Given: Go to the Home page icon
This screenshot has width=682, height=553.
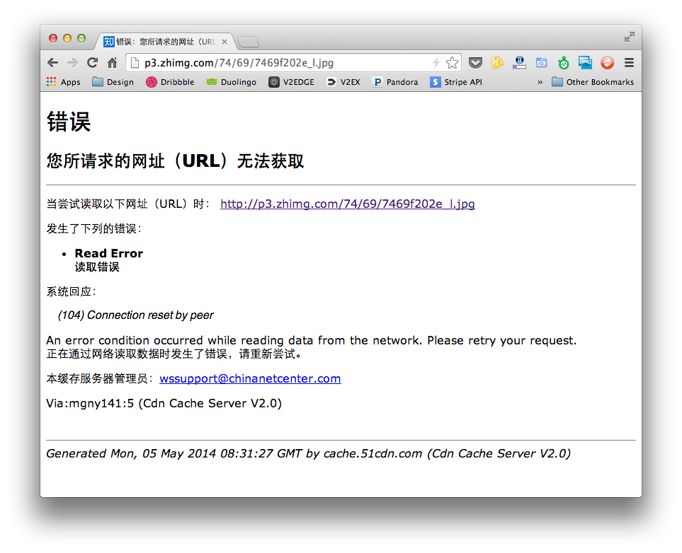Looking at the screenshot, I should coord(112,63).
